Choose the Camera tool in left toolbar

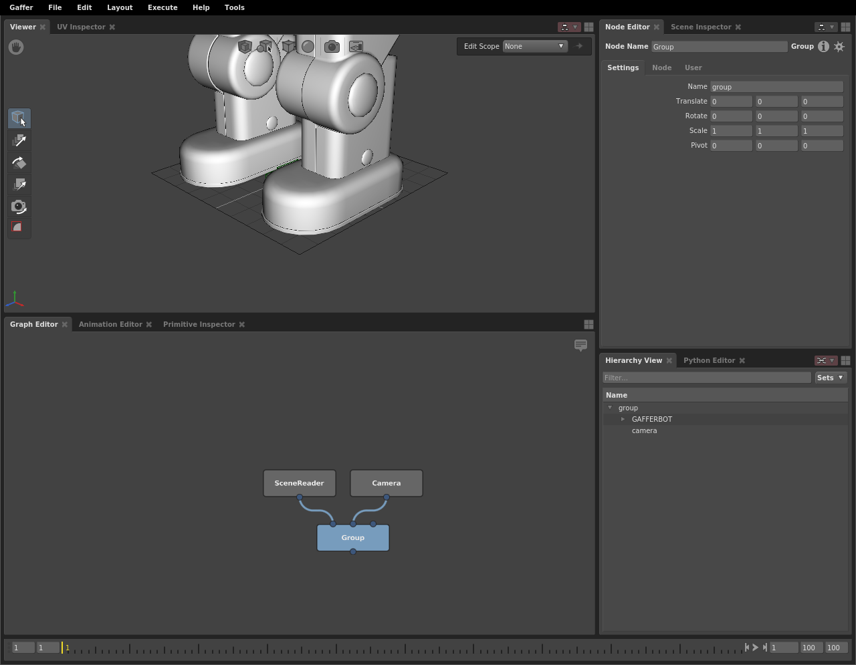[x=19, y=207]
